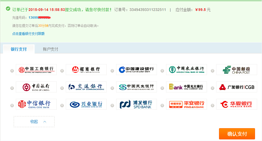Image resolution: width=262 pixels, height=141 pixels.
Task: Select the Industrial Bank radio button
Action: (x=62, y=105)
